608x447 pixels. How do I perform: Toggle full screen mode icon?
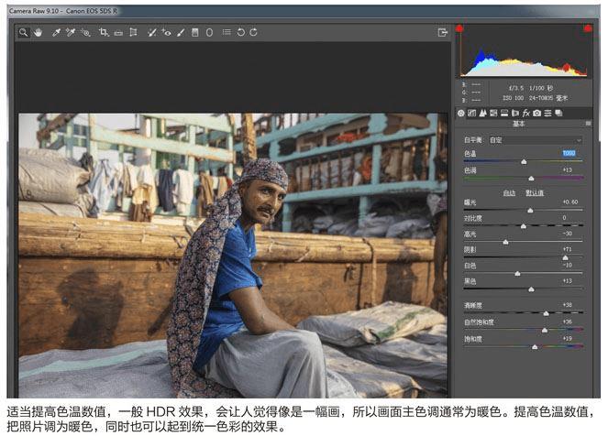(443, 32)
